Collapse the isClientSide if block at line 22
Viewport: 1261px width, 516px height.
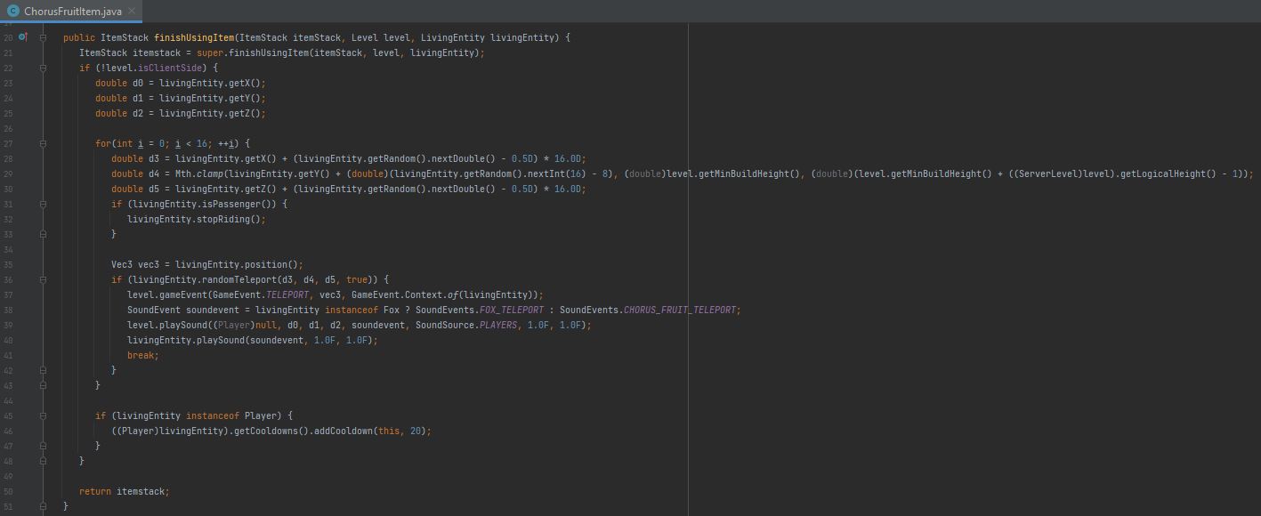(43, 68)
